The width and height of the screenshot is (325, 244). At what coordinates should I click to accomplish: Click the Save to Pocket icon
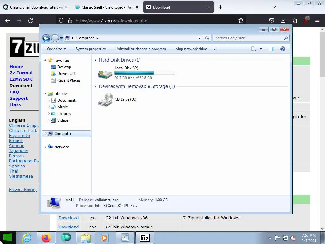pyautogui.click(x=272, y=21)
